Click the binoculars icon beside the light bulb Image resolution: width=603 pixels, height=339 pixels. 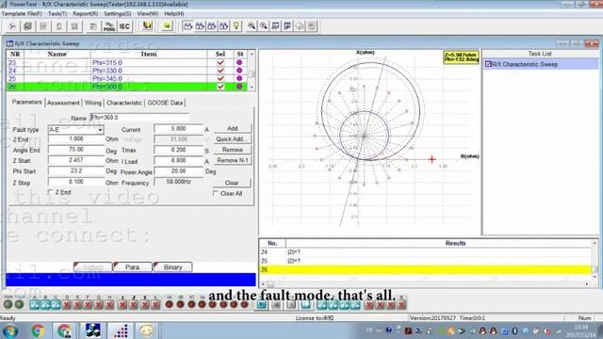[224, 25]
